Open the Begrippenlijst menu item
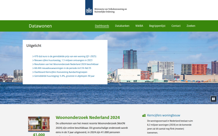Image resolution: width=218 pixels, height=136 pixels. click(x=157, y=26)
